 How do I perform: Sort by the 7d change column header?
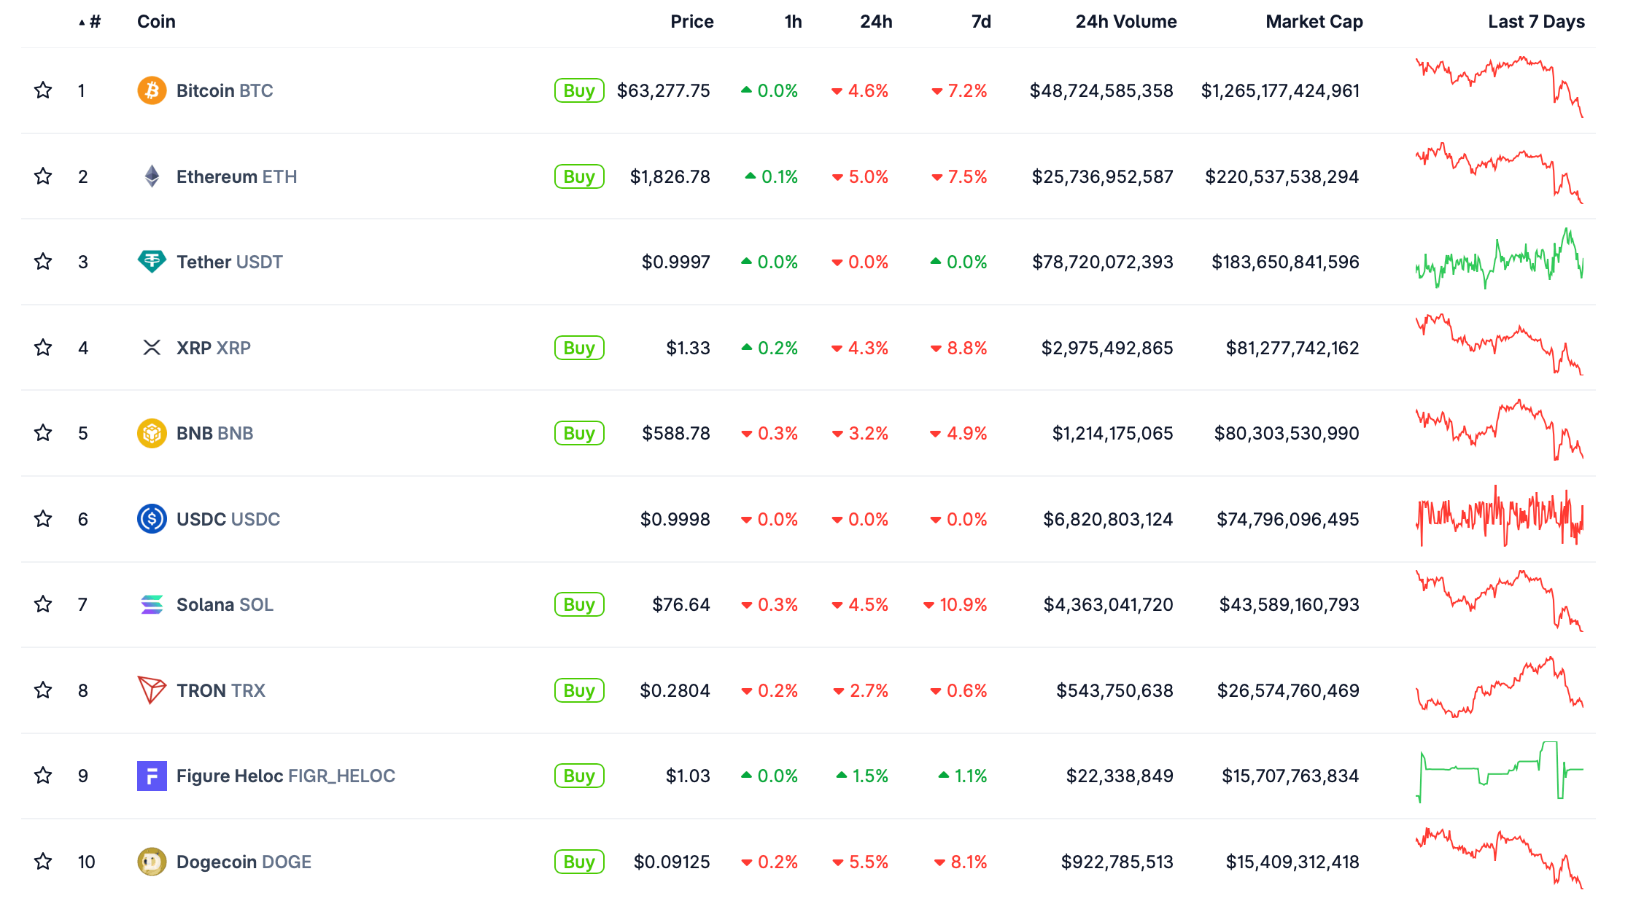point(980,22)
